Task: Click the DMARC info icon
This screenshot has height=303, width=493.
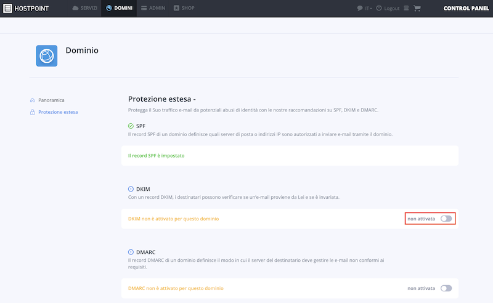Action: pos(131,252)
